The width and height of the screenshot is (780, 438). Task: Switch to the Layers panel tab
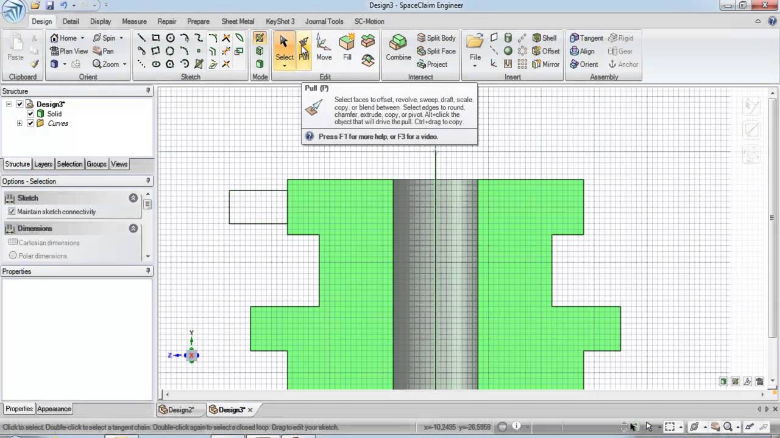pyautogui.click(x=43, y=164)
